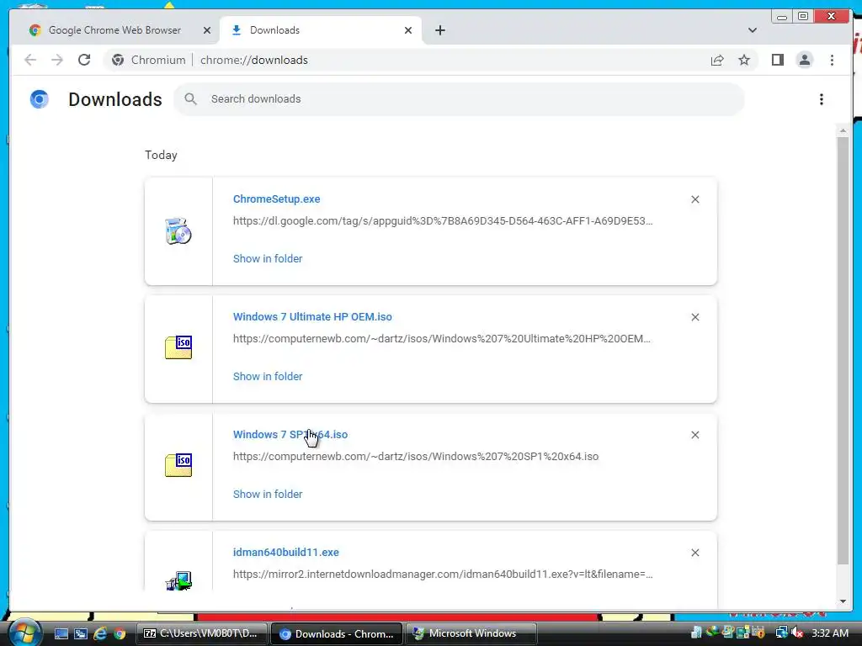Open the side panel icon
The image size is (862, 646).
pos(777,60)
